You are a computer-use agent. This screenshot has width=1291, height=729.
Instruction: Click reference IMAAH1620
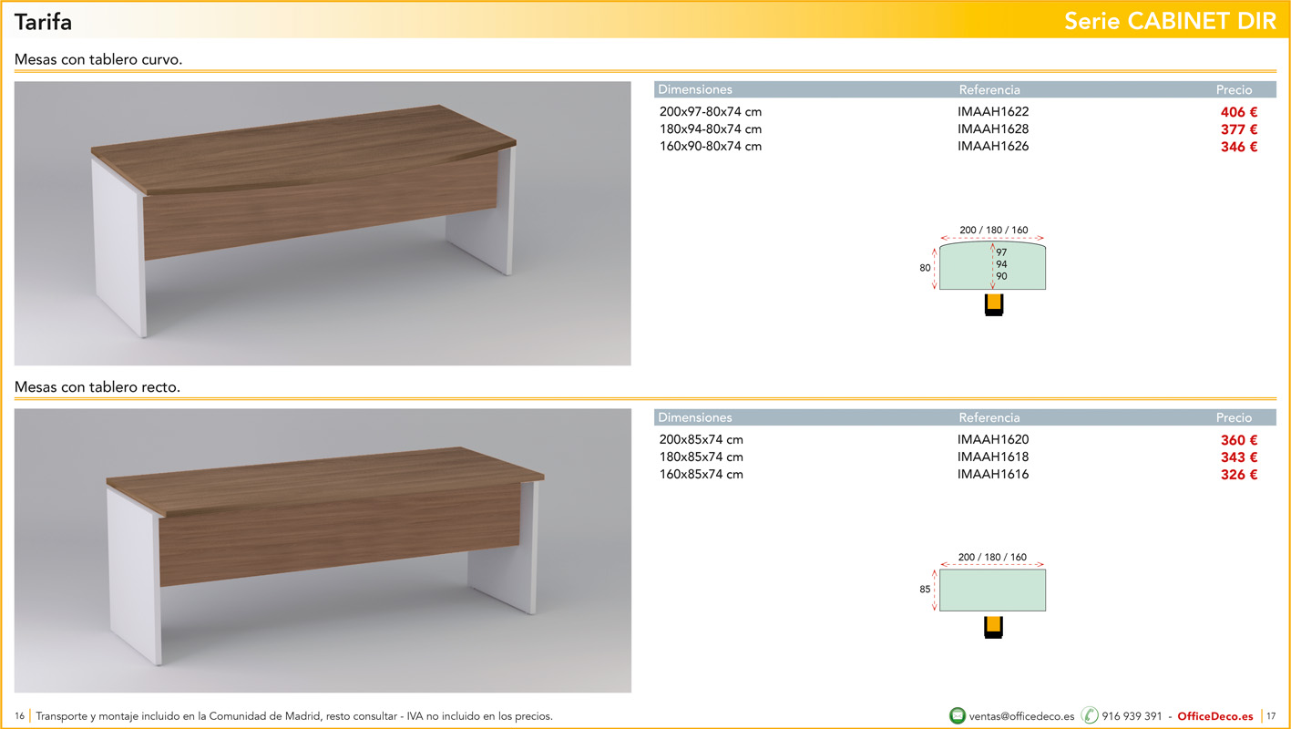tap(993, 440)
